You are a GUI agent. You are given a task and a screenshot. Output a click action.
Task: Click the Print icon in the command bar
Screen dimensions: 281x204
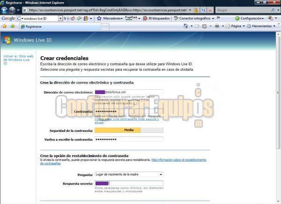pos(217,26)
